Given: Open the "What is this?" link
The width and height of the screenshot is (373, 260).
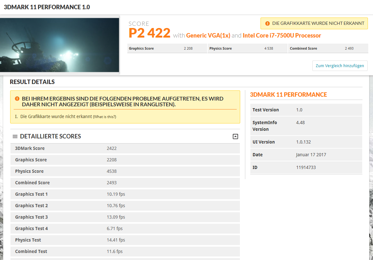Looking at the screenshot, I should 105,117.
